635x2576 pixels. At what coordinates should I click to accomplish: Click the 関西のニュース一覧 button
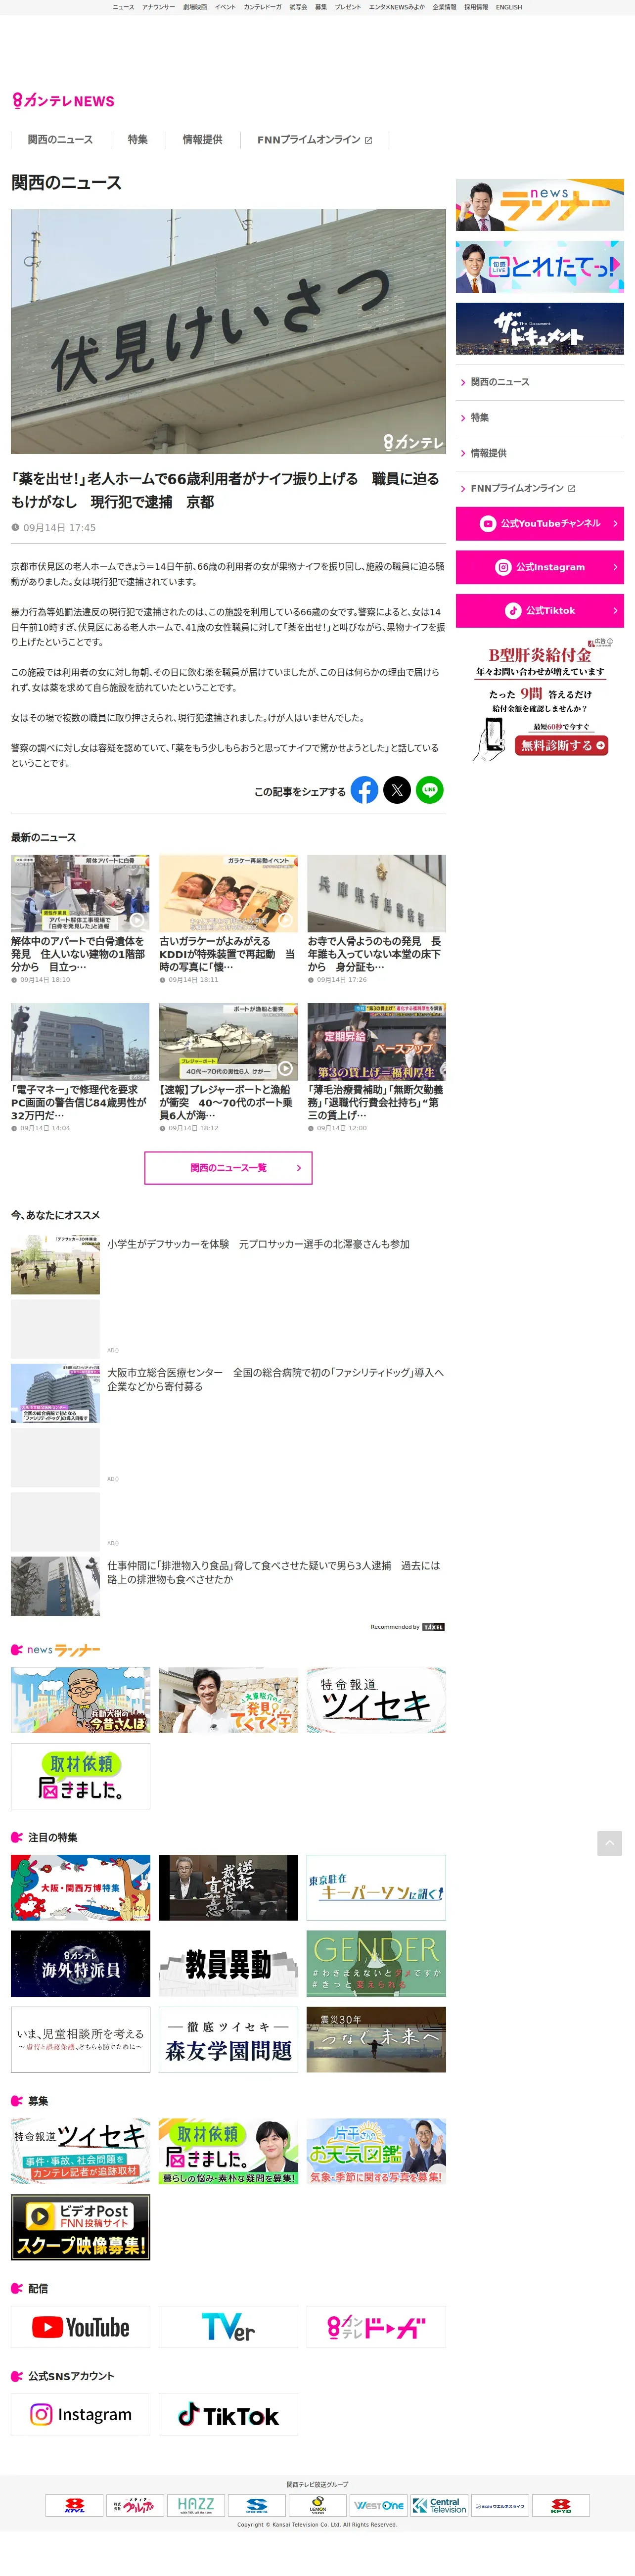[x=228, y=1168]
